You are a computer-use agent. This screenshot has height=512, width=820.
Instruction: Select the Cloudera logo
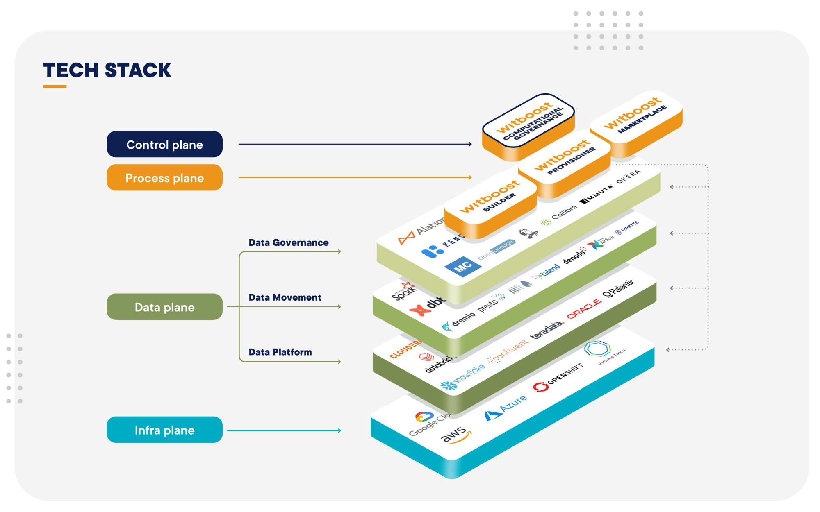pyautogui.click(x=405, y=349)
